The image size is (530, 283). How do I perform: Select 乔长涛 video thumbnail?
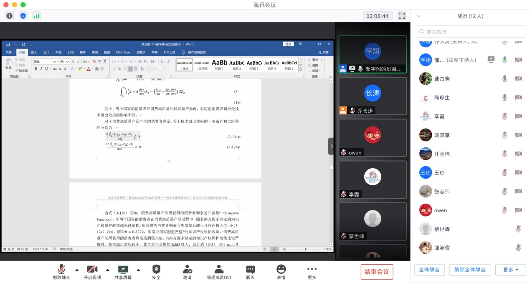click(373, 96)
